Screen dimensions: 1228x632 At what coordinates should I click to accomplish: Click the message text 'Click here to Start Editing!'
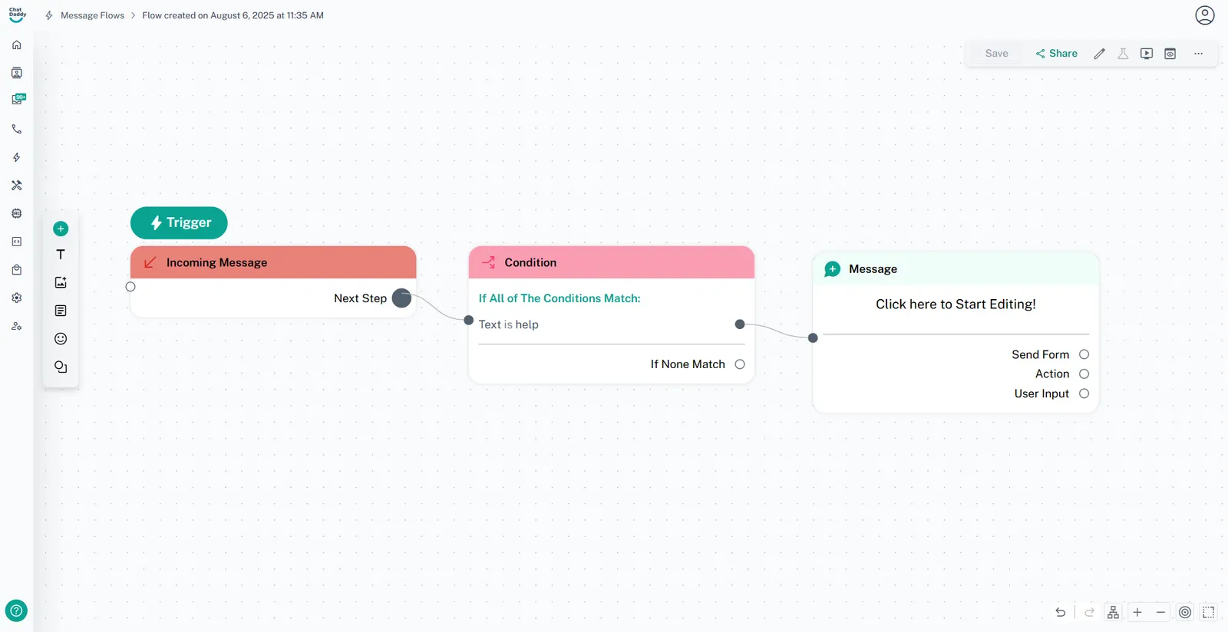(x=956, y=304)
